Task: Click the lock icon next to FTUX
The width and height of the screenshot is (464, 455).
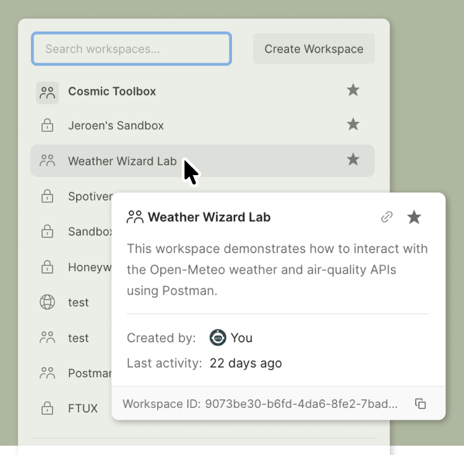Action: click(47, 409)
